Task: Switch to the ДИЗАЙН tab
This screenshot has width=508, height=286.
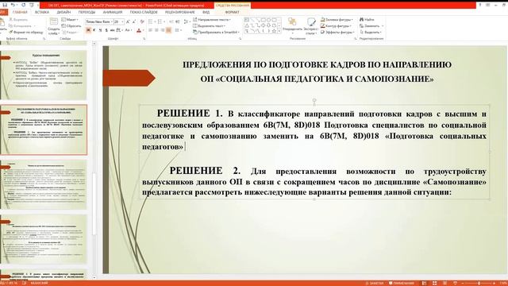Action: [63, 13]
